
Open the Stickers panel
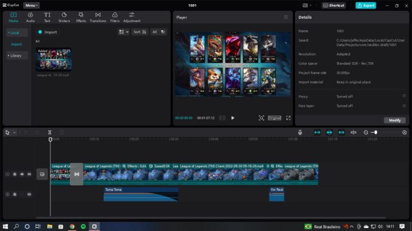tap(64, 17)
